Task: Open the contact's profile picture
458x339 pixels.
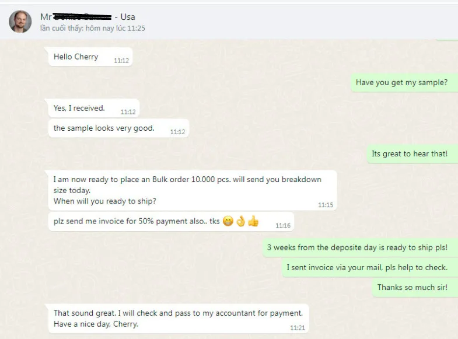Action: click(x=20, y=22)
